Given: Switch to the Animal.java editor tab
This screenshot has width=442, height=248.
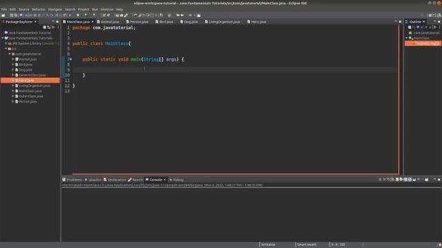Looking at the screenshot, I should point(110,21).
